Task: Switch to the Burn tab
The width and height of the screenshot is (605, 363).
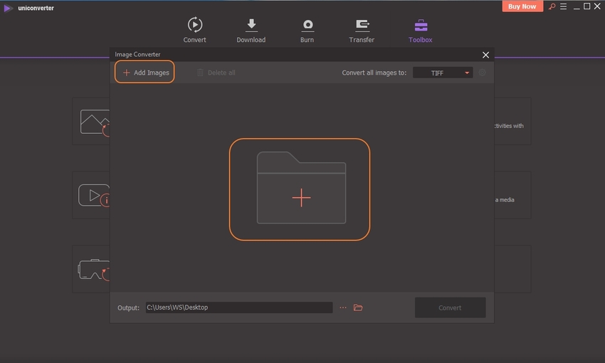Action: [x=307, y=25]
